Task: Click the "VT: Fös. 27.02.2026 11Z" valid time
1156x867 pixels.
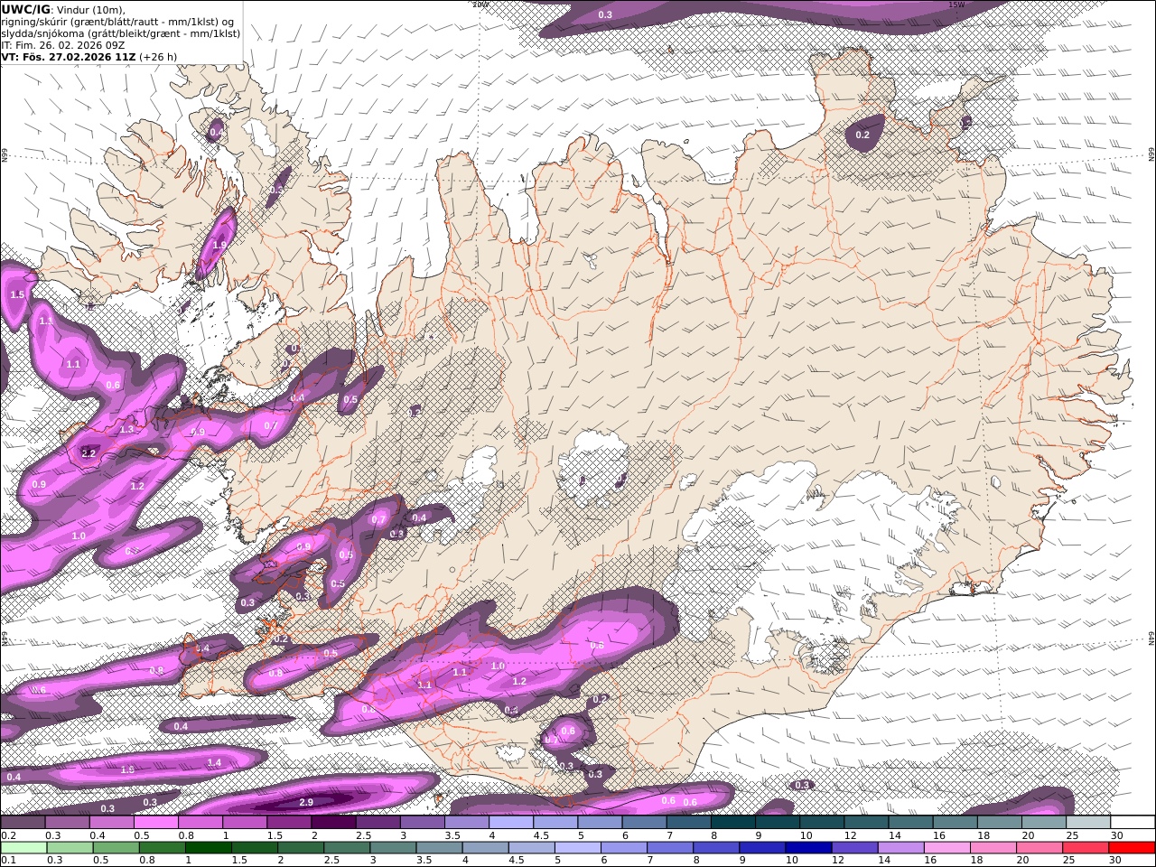Action: [69, 57]
